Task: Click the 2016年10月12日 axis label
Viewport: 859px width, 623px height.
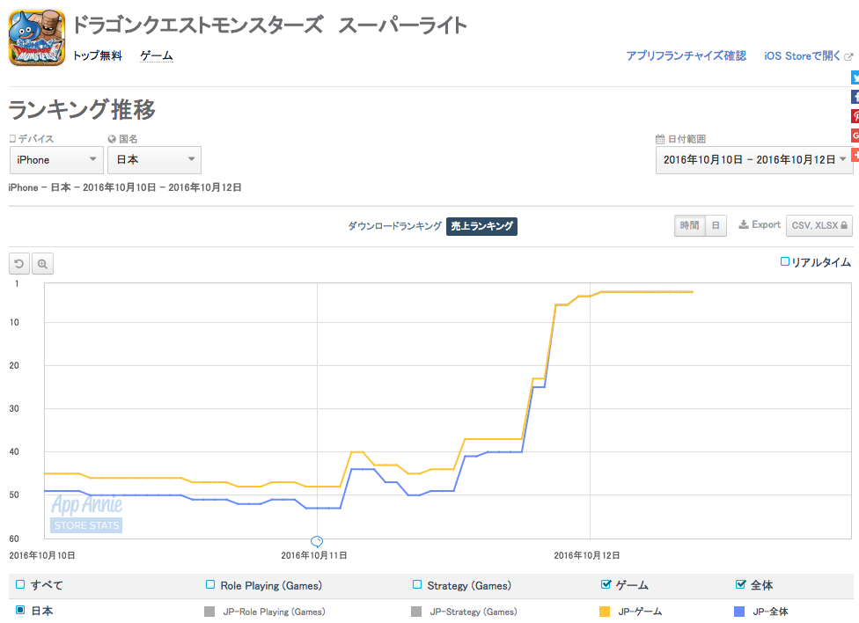Action: click(x=587, y=555)
